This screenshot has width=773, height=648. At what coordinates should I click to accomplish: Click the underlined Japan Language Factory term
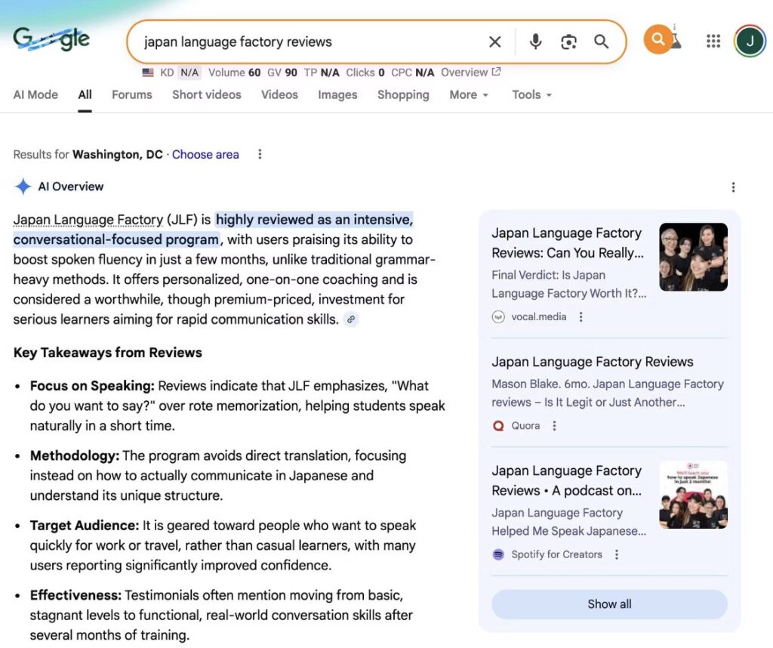click(88, 220)
